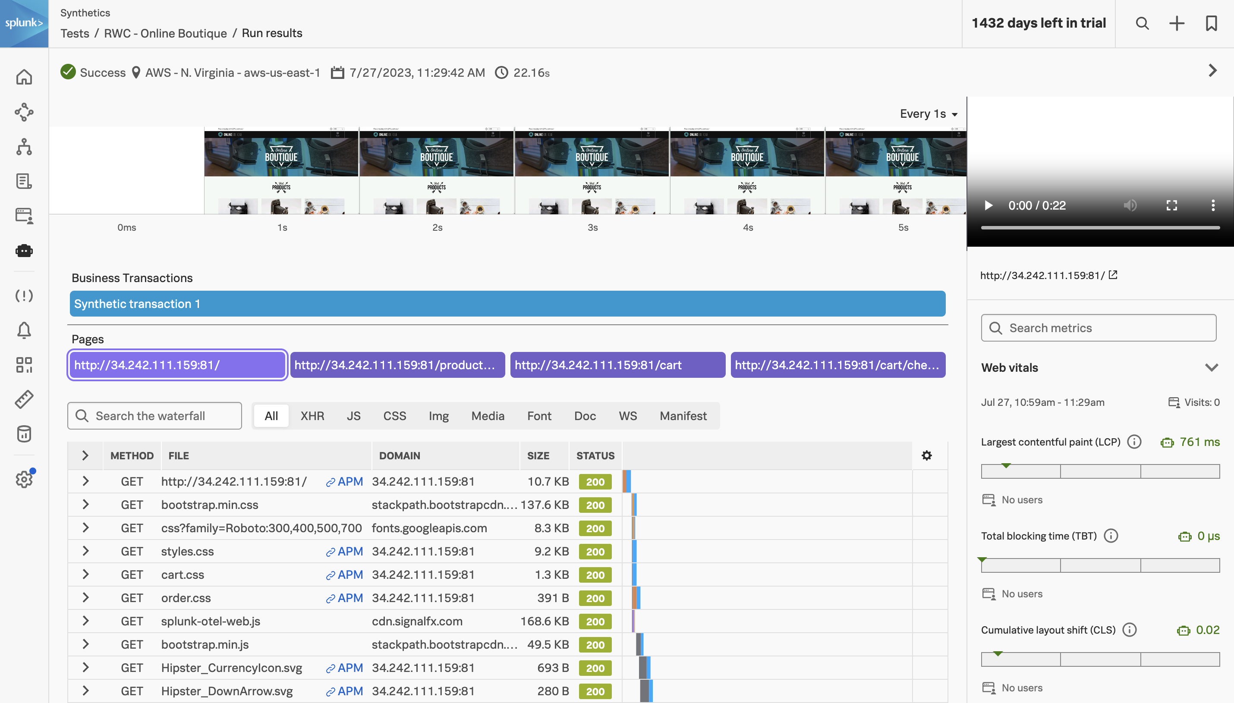The image size is (1234, 703).
Task: Toggle fullscreen on the video player
Action: 1171,206
